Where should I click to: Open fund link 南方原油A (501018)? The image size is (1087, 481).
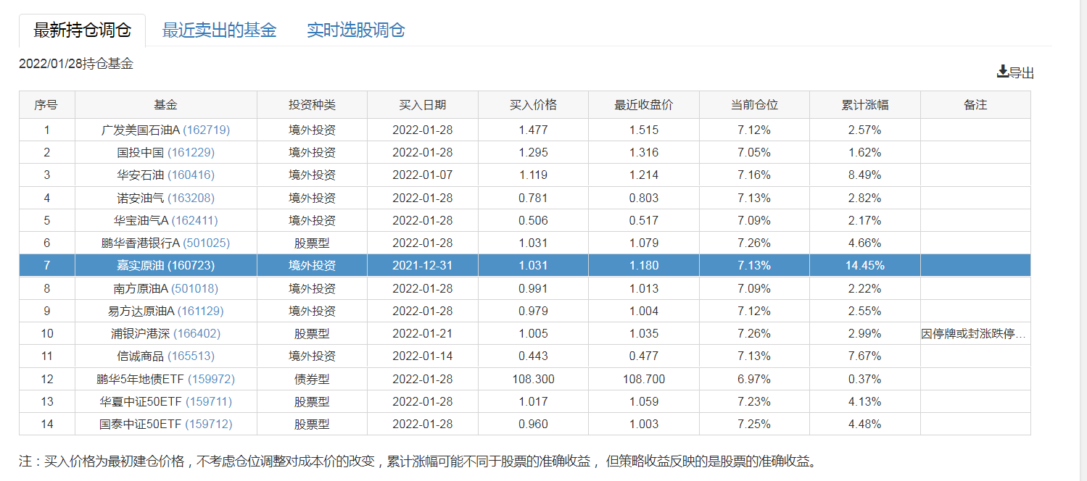tap(166, 289)
